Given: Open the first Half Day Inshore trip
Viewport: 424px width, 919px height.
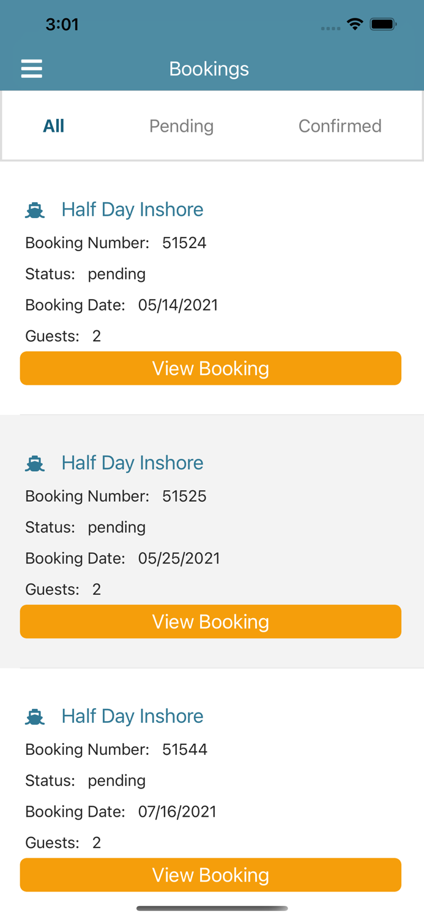Looking at the screenshot, I should click(133, 209).
